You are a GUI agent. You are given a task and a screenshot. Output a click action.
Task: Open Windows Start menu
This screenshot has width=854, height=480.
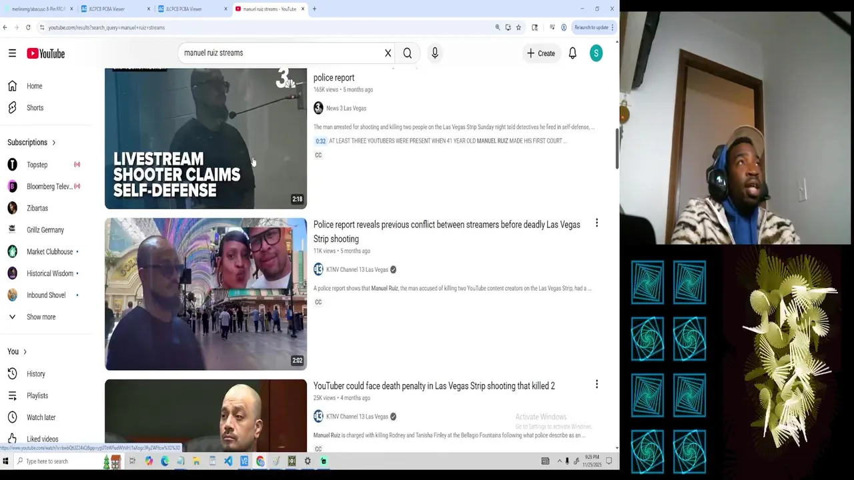pyautogui.click(x=6, y=461)
